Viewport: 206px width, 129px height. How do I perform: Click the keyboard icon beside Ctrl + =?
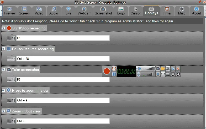(x=11, y=120)
